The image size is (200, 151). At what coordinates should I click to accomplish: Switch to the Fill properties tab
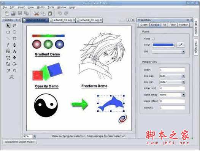point(164,25)
